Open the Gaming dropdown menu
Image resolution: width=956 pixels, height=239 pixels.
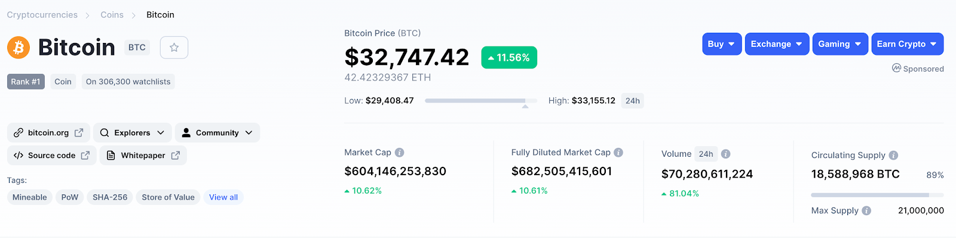(839, 44)
